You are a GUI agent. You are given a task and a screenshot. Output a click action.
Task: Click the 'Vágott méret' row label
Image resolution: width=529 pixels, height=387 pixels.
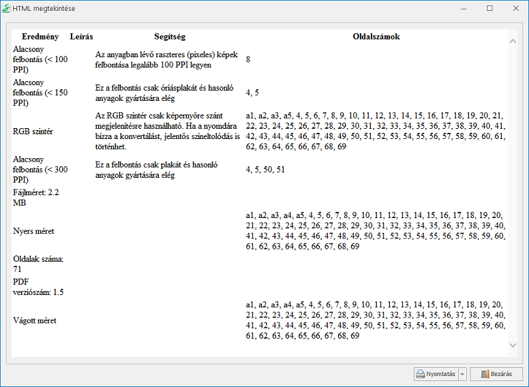click(x=34, y=321)
